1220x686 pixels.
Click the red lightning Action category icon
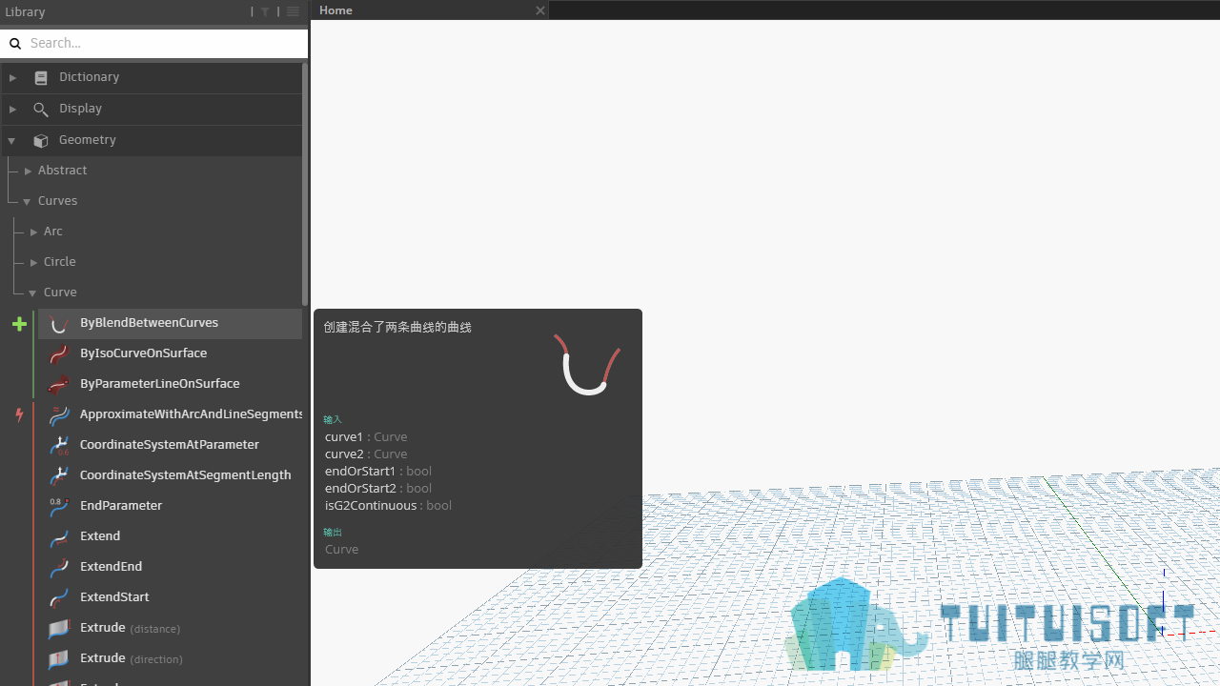(x=19, y=414)
